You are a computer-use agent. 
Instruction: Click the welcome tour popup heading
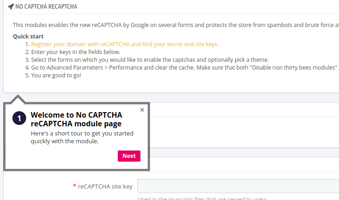76,119
